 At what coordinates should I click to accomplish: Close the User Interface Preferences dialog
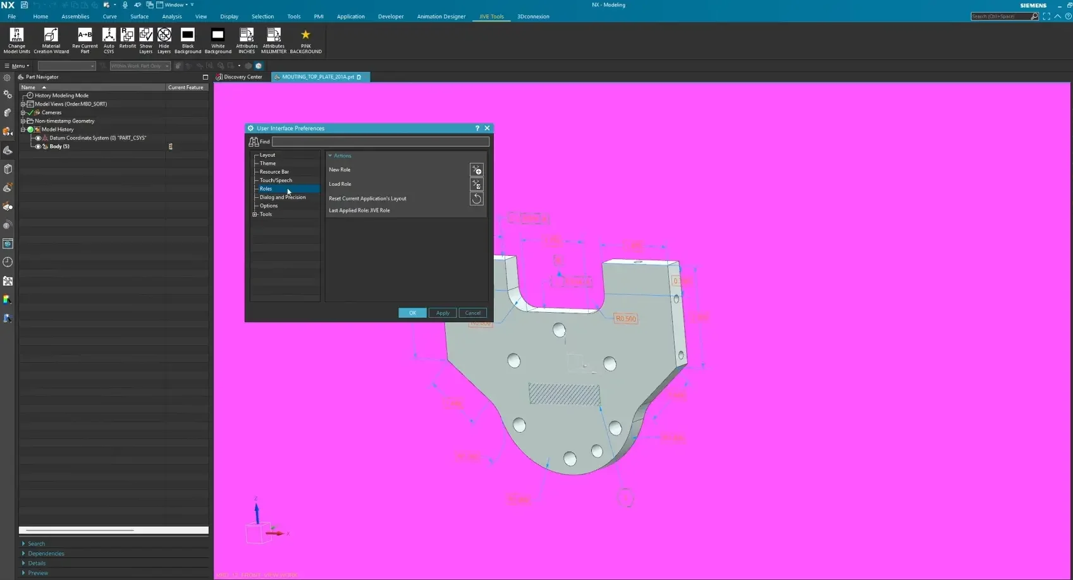(x=487, y=128)
